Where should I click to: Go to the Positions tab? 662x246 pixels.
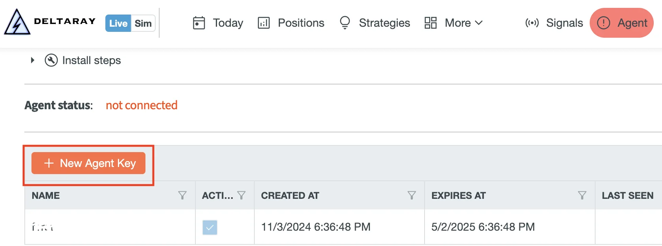pyautogui.click(x=301, y=23)
